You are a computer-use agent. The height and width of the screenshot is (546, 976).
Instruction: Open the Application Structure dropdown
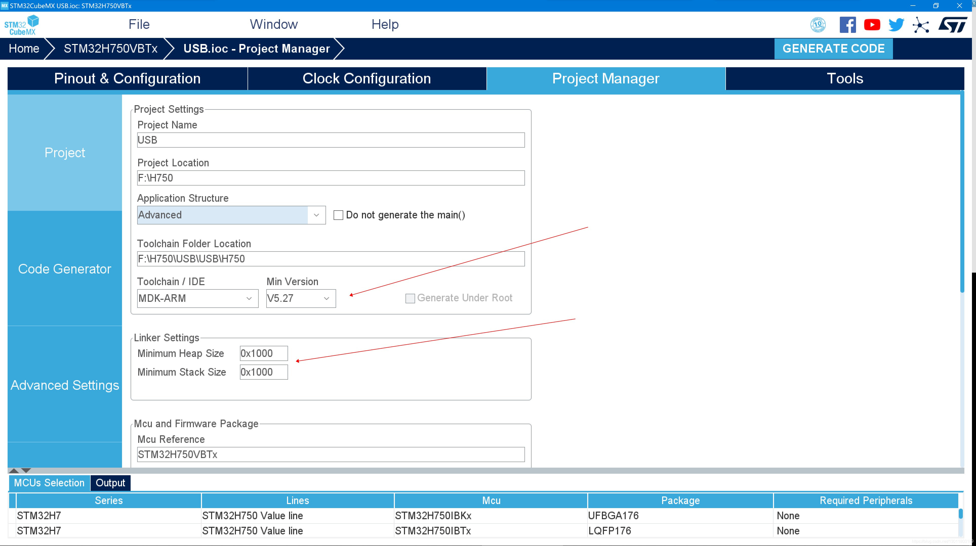tap(231, 215)
